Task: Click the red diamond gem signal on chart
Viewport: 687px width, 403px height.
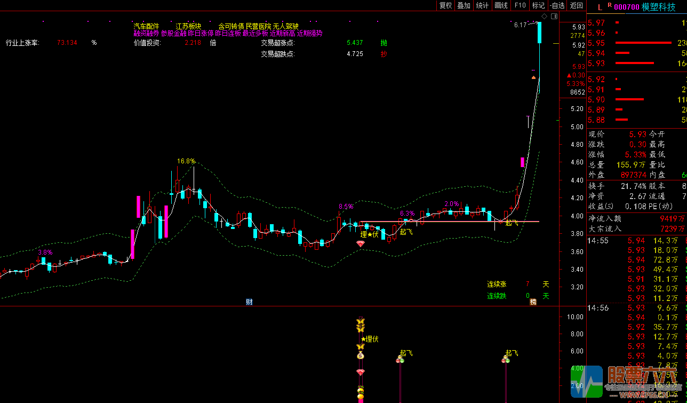Action: [x=361, y=243]
